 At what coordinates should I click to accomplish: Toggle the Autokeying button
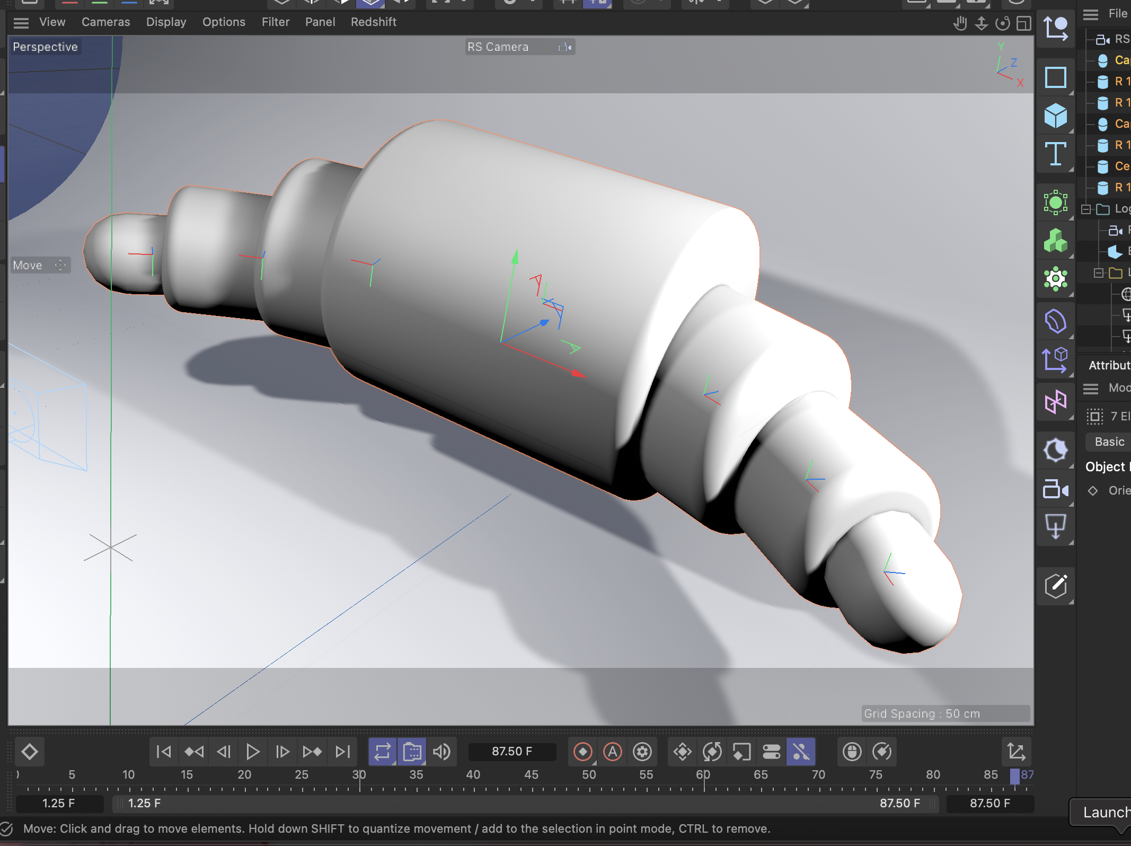pyautogui.click(x=612, y=752)
